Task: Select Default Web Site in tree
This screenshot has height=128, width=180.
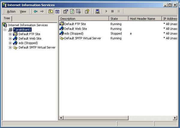Action: click(x=30, y=38)
